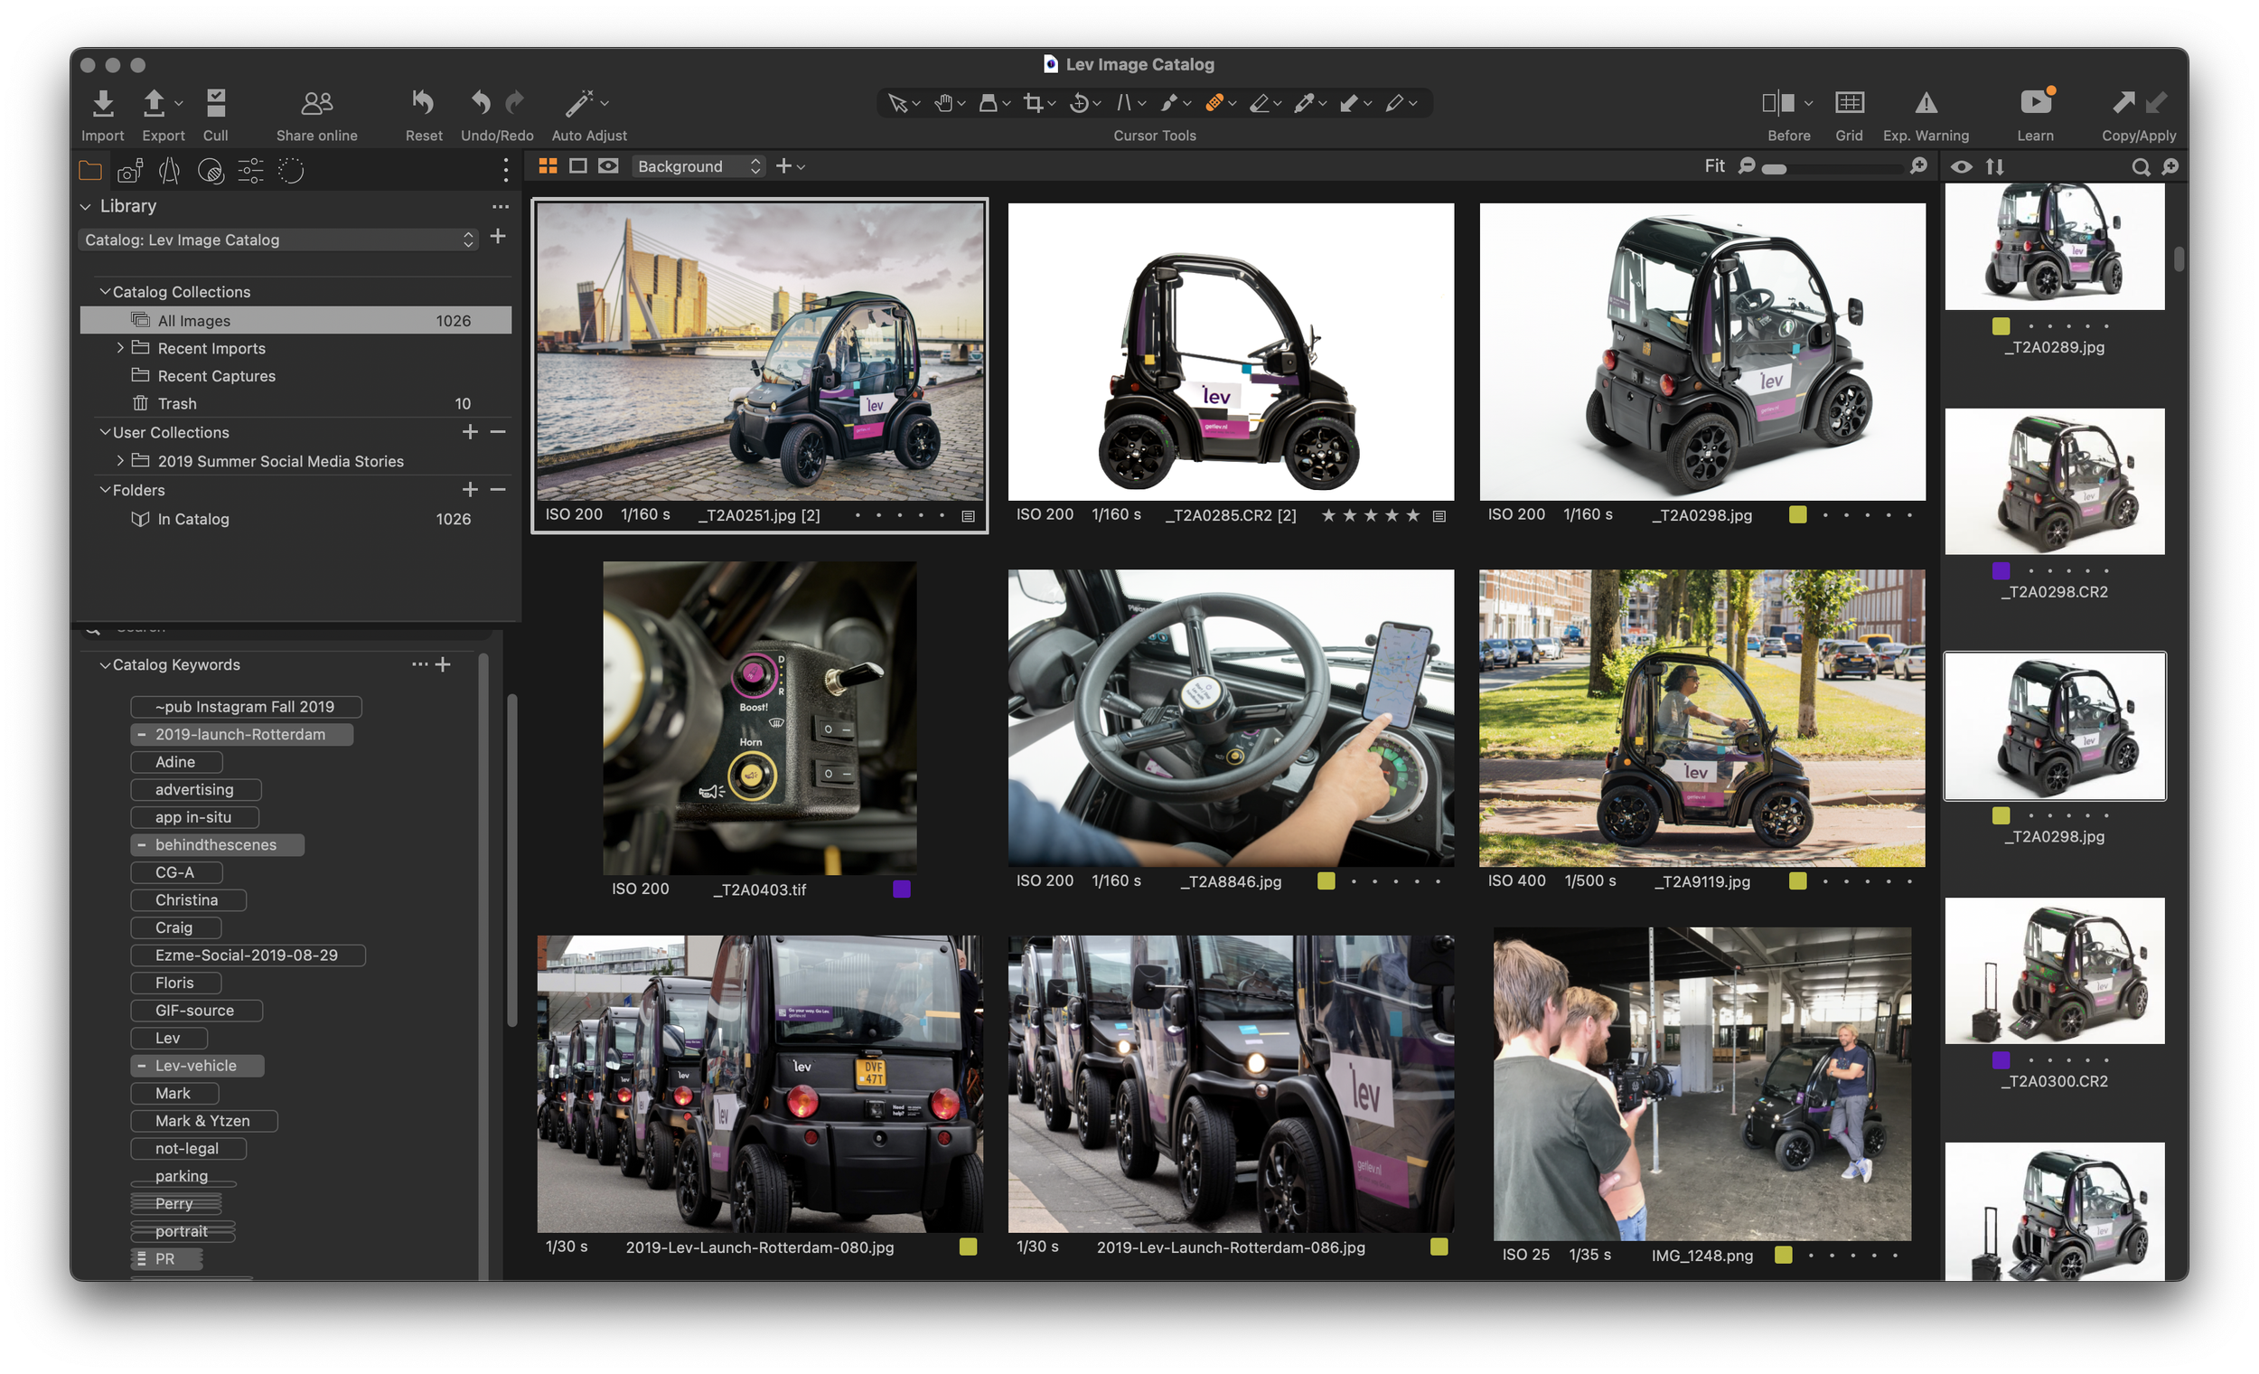Screen dimensions: 2259x1374
Task: Click the Reset adjustments icon
Action: 423,104
